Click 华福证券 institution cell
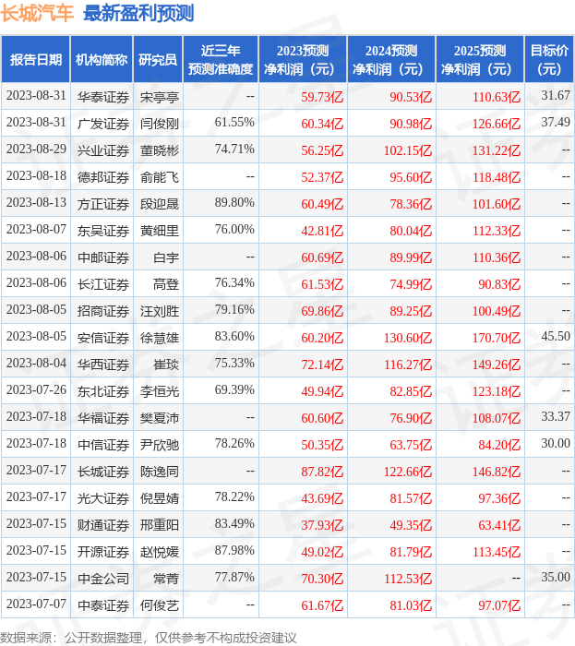 pos(103,418)
